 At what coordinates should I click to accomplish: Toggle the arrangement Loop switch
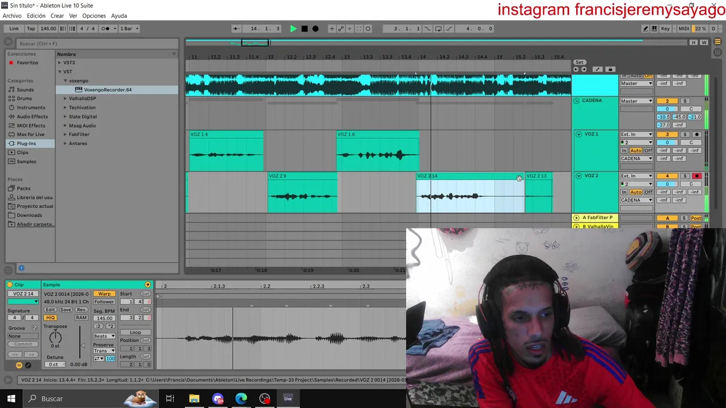(438, 28)
